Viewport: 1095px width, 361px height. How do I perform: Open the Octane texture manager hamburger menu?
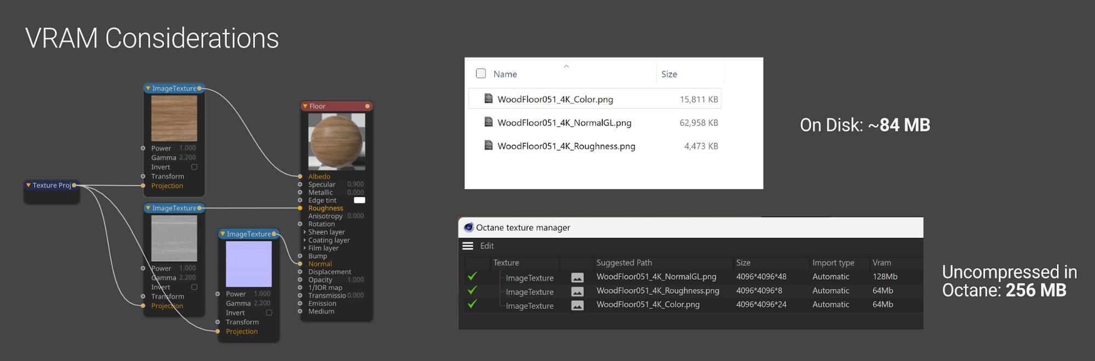pos(468,246)
